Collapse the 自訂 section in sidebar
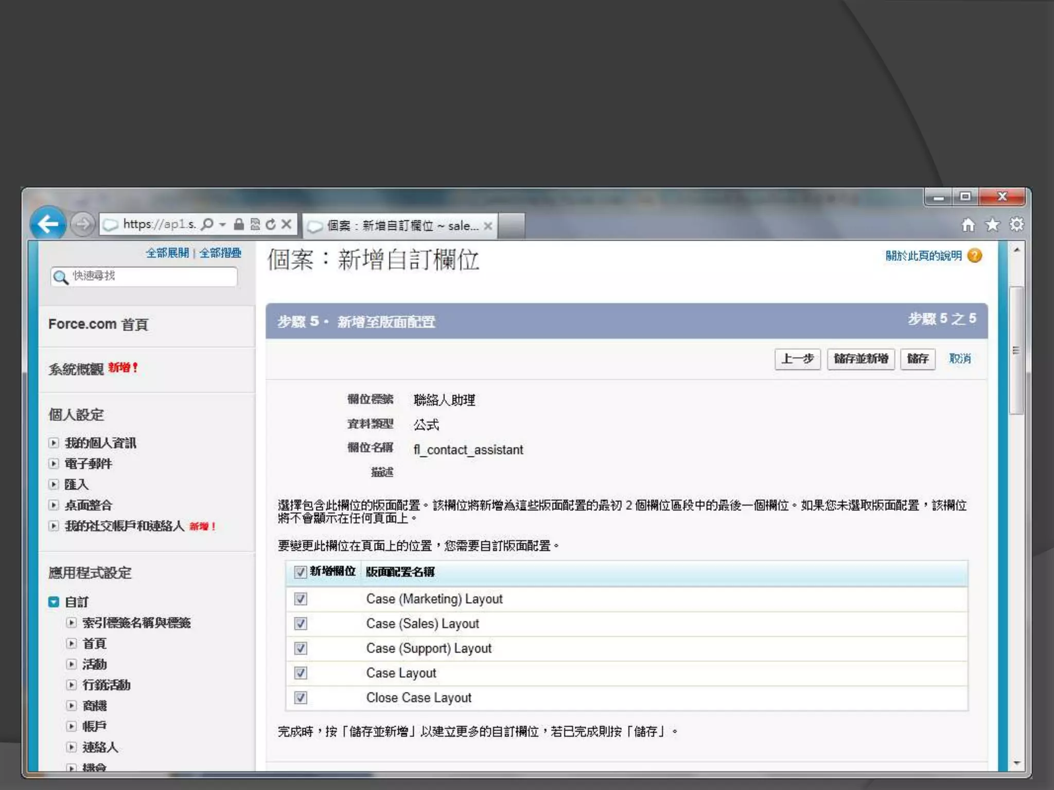This screenshot has width=1054, height=790. pyautogui.click(x=54, y=602)
